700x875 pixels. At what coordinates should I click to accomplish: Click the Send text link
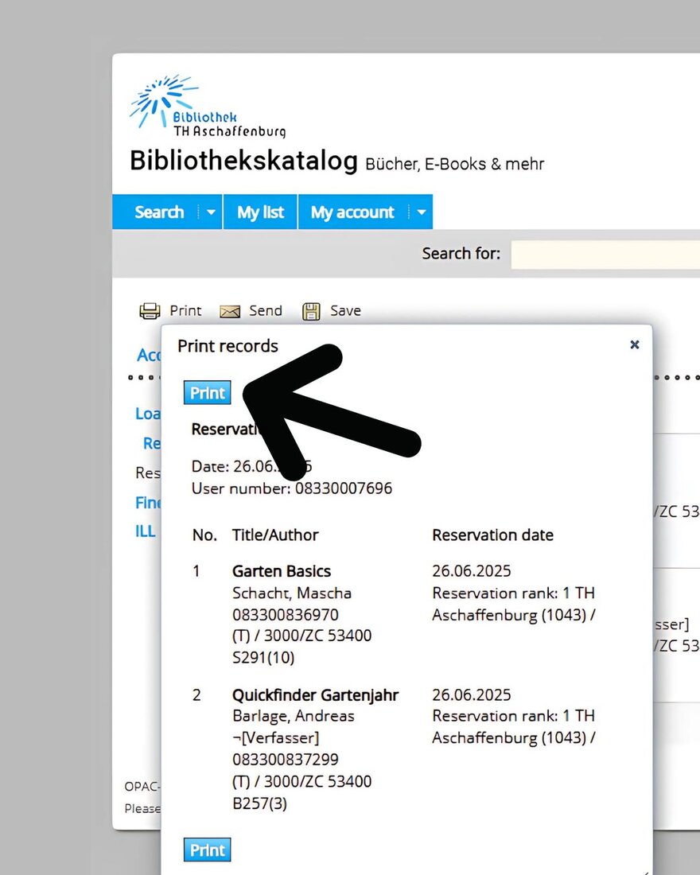click(x=265, y=310)
